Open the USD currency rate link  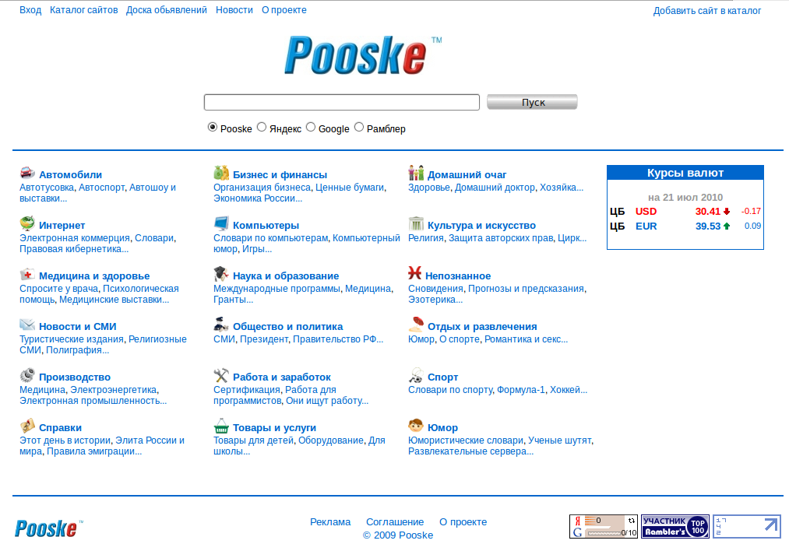coord(646,212)
